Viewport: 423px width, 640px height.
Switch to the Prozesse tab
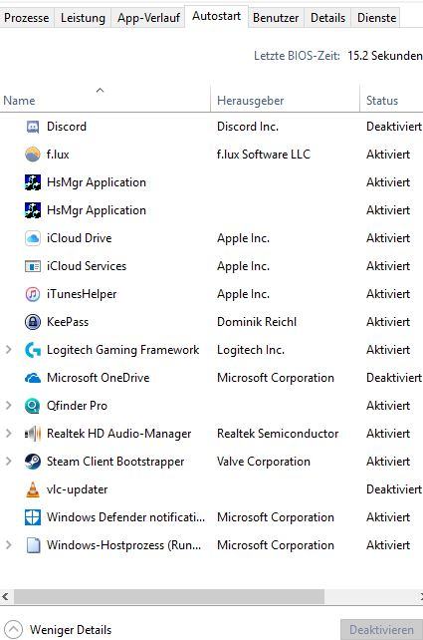(x=27, y=18)
